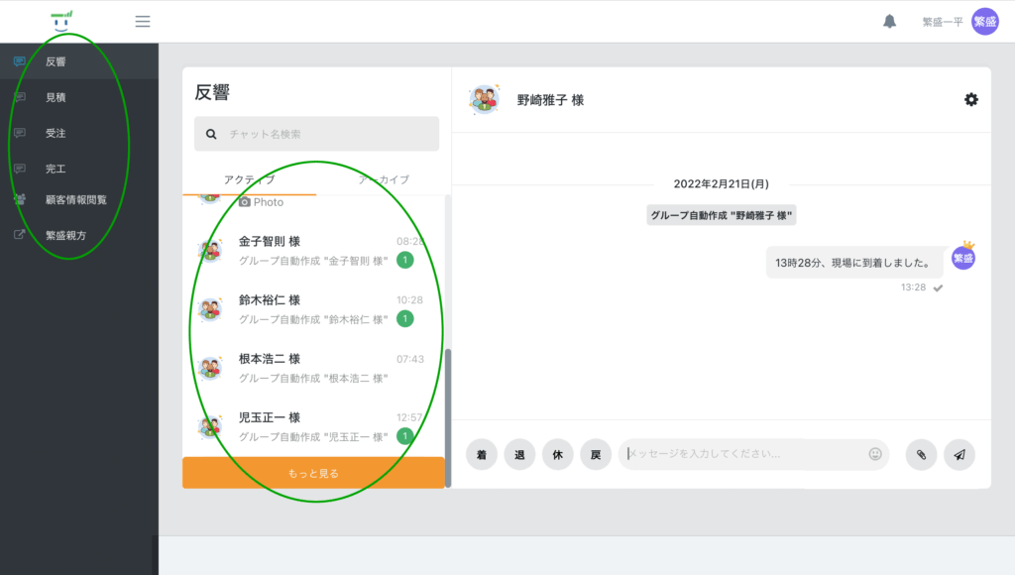Open 繁盛 user avatar menu

point(984,22)
